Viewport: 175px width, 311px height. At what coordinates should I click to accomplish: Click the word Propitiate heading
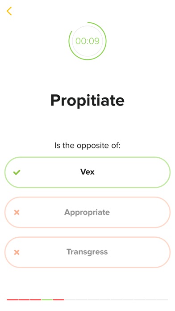[x=87, y=101]
